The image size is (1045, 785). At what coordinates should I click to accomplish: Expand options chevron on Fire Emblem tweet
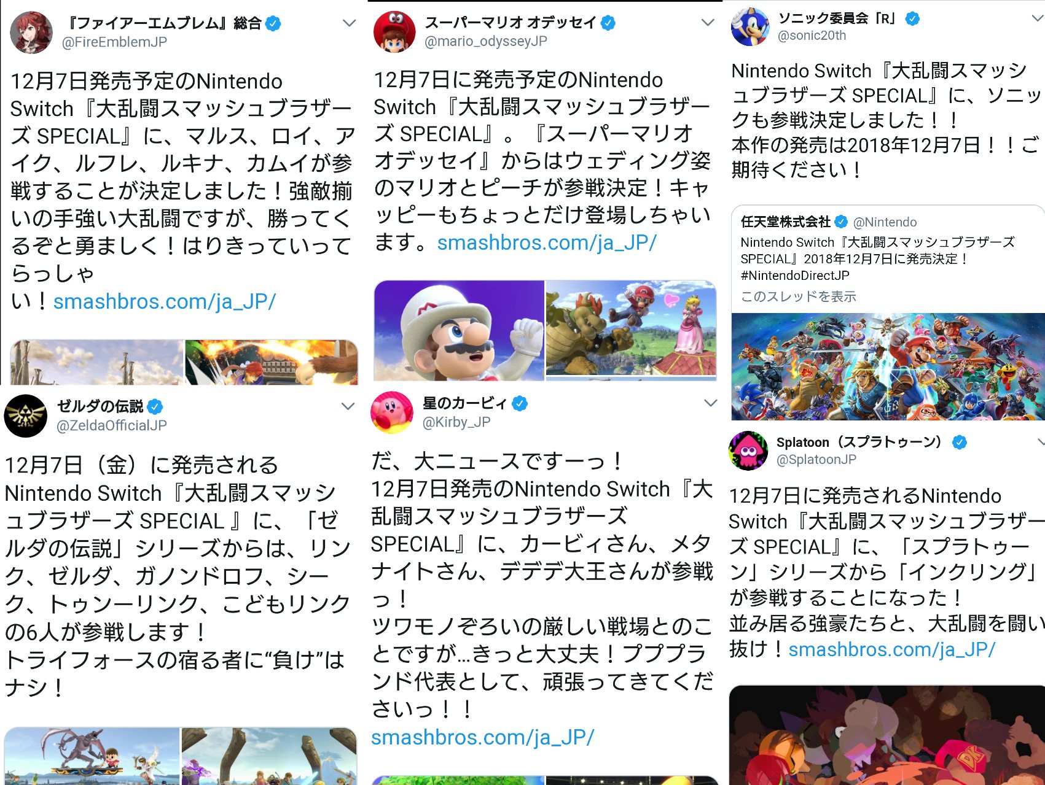350,23
